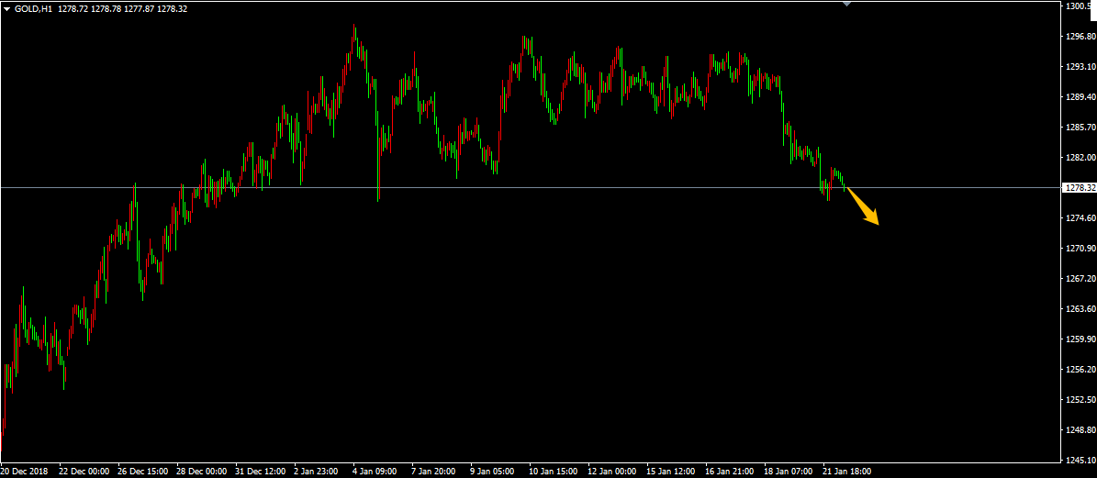Screen dimensions: 1097x478
Task: Click the 12 Jan 00:00 time label
Action: point(613,472)
